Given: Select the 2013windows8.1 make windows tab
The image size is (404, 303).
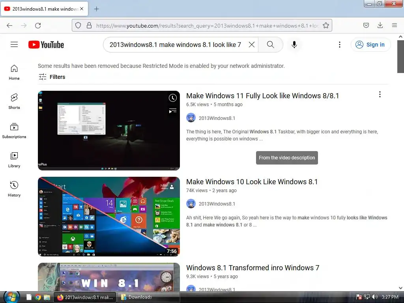Looking at the screenshot, I should coord(44,9).
